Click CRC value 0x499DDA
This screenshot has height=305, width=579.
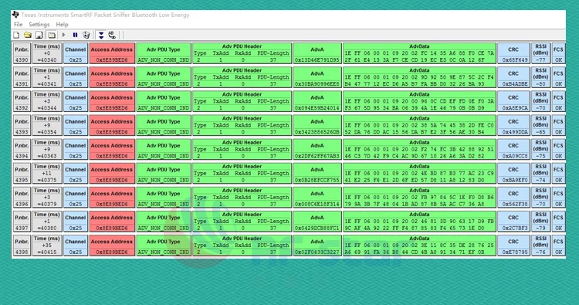tap(515, 132)
